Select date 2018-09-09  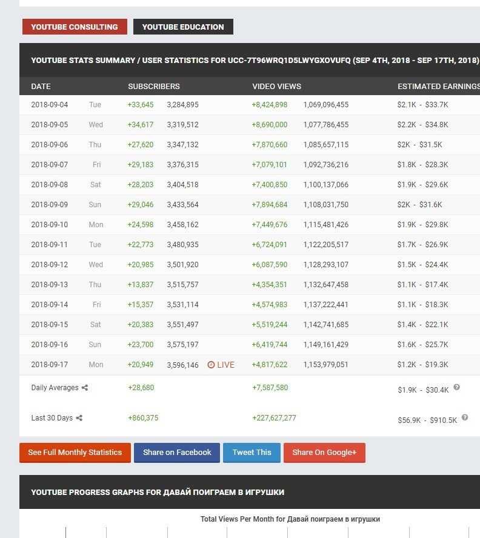pos(50,205)
